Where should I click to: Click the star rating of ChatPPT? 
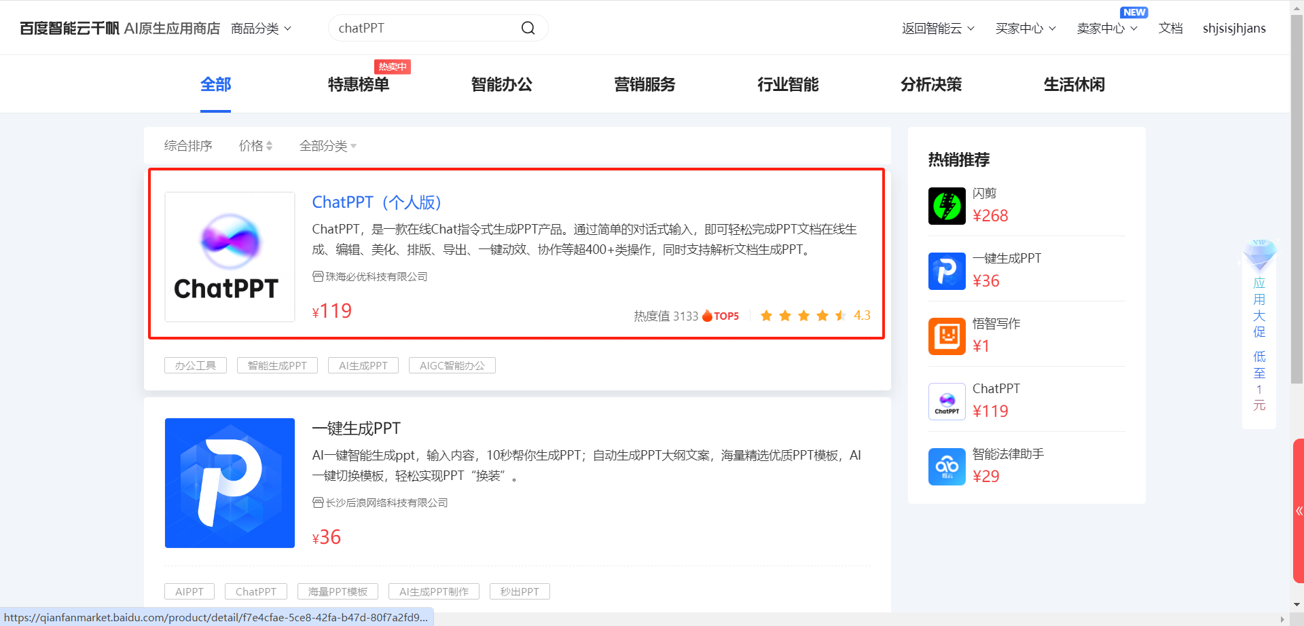tap(803, 316)
